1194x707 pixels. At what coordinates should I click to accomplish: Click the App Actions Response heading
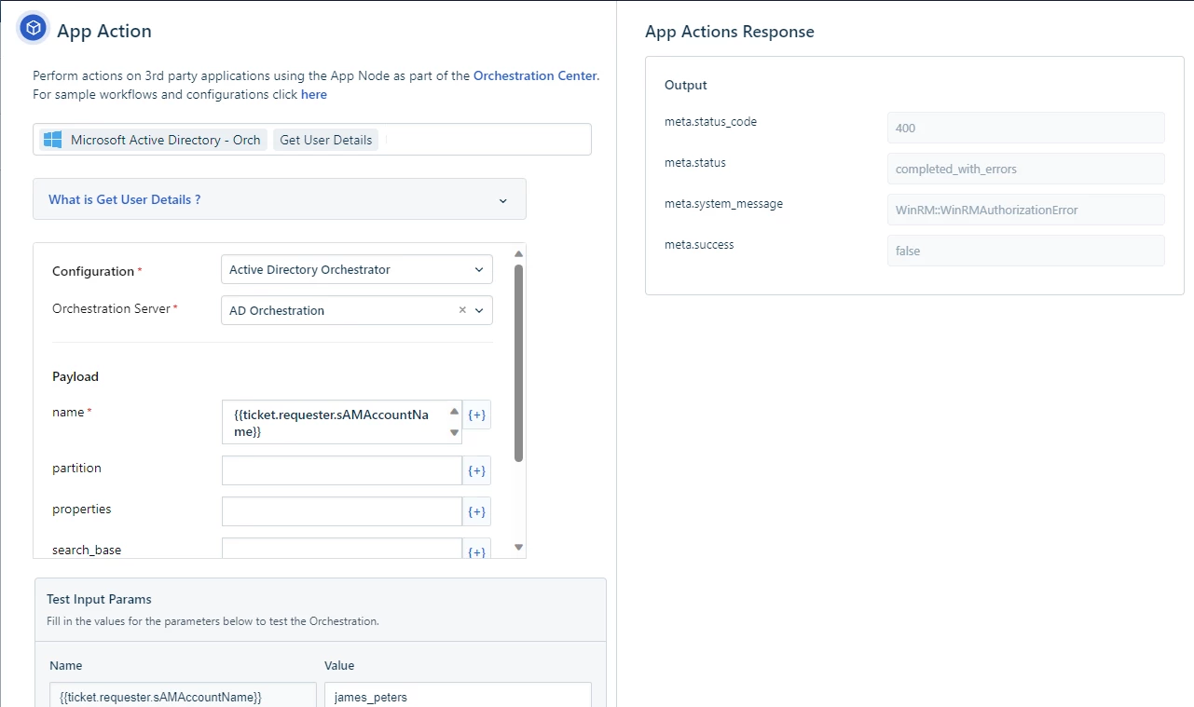(x=730, y=32)
